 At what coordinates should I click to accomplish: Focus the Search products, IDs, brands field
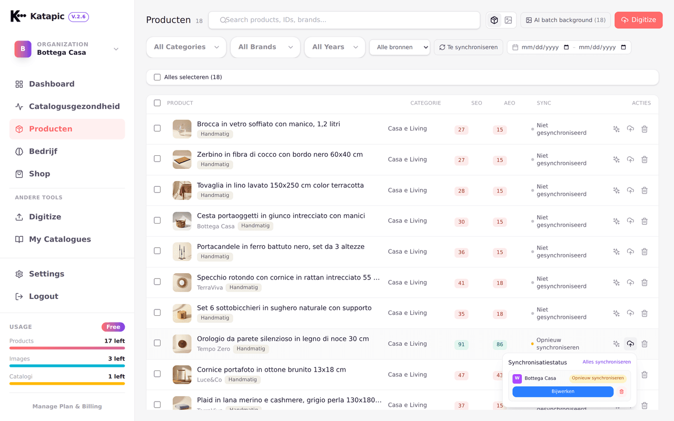pos(344,20)
